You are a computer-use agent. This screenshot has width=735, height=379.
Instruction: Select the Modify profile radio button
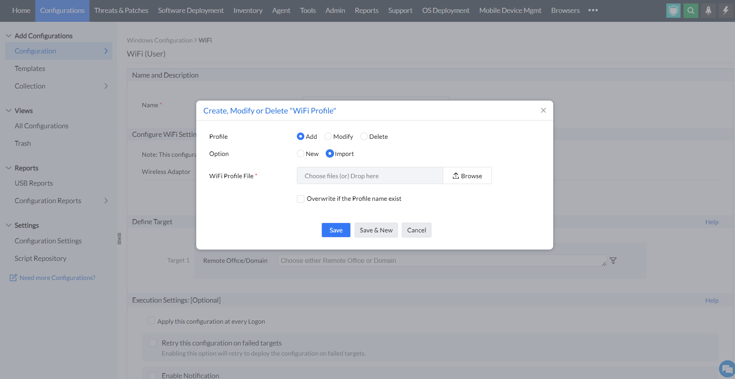[328, 136]
